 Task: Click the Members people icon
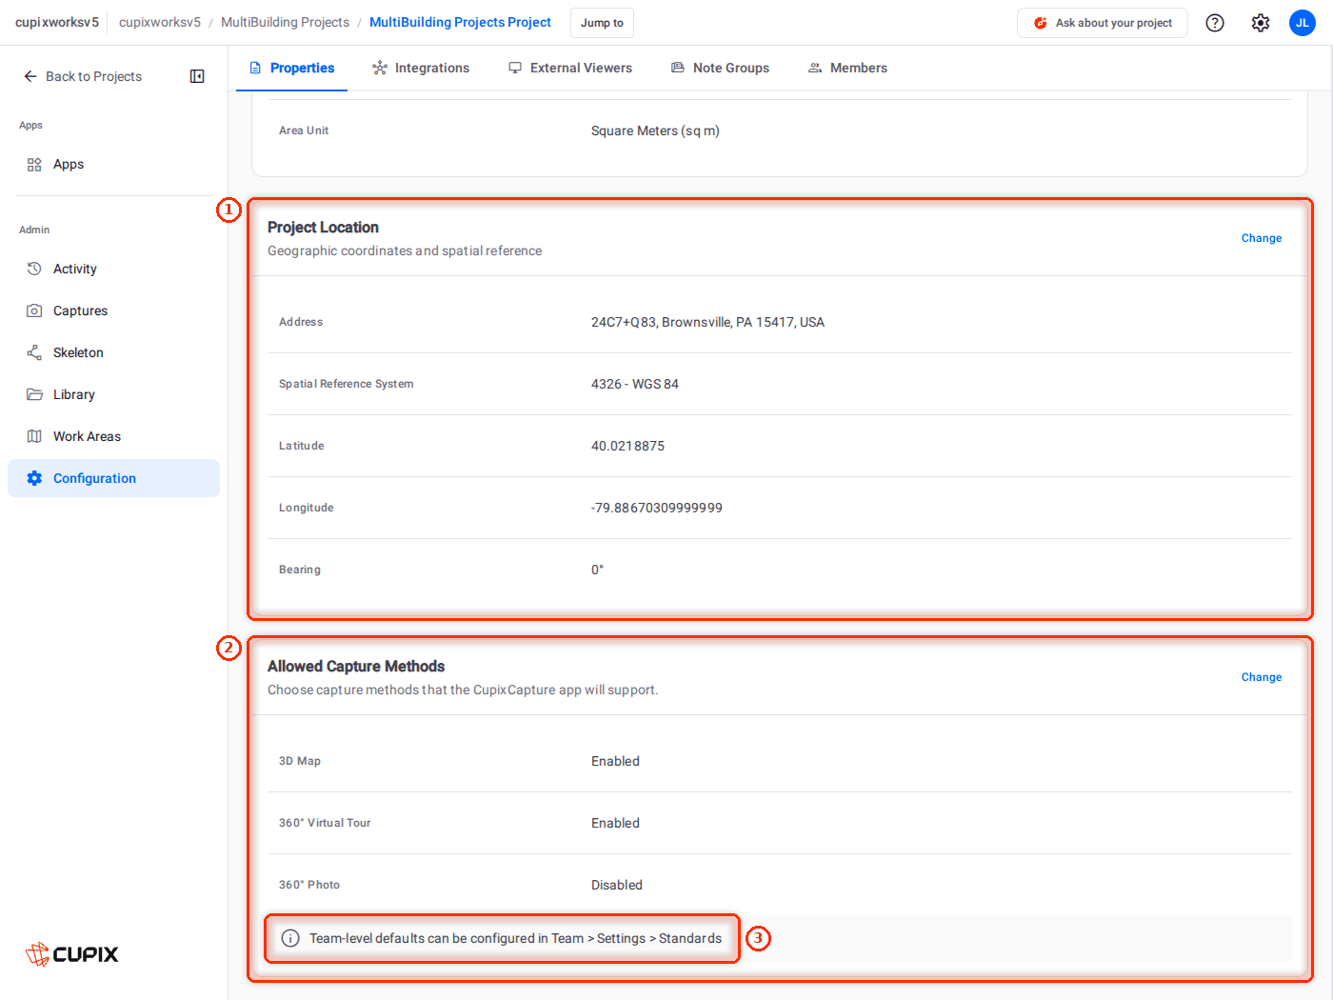tap(815, 68)
